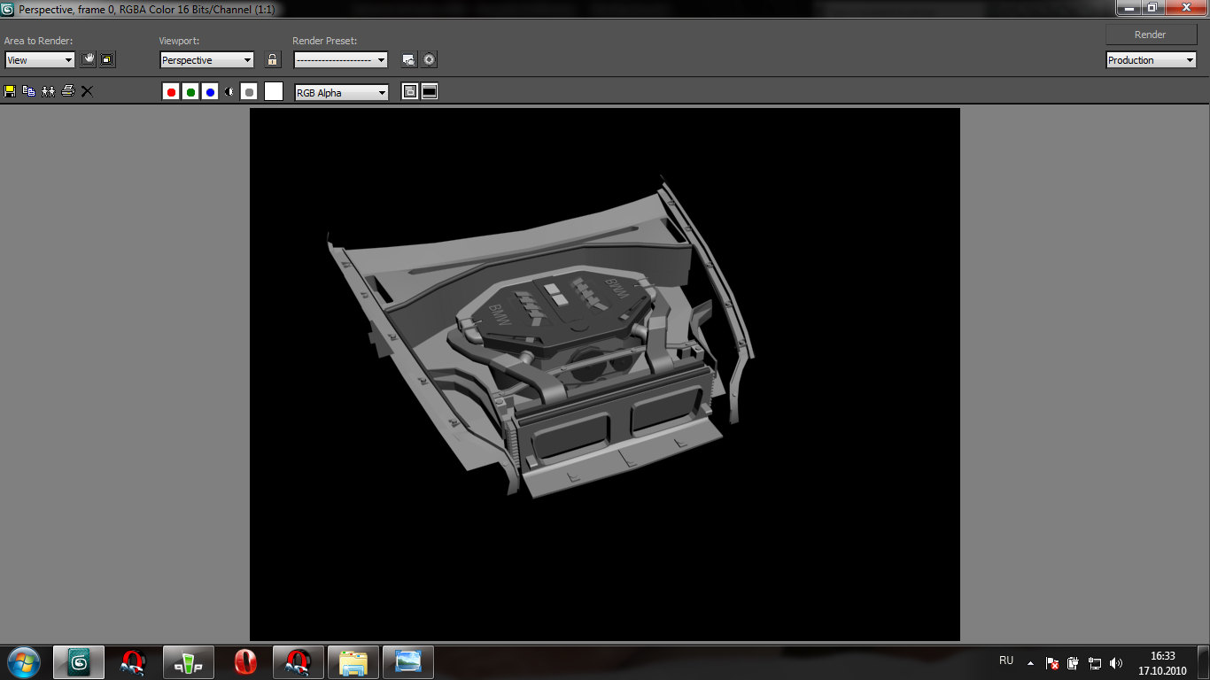
Task: Toggle the blue channel display
Action: point(210,92)
